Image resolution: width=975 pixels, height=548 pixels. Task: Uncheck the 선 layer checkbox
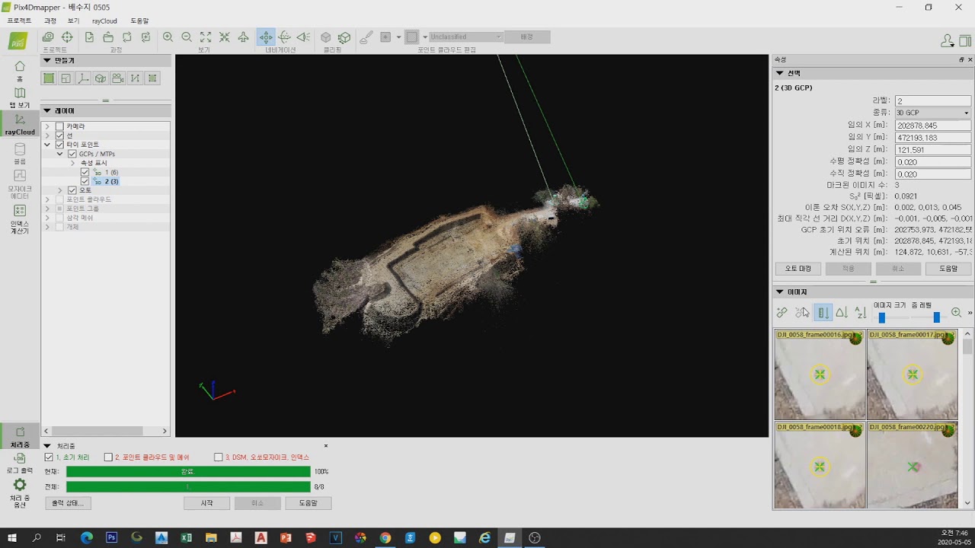click(x=59, y=135)
